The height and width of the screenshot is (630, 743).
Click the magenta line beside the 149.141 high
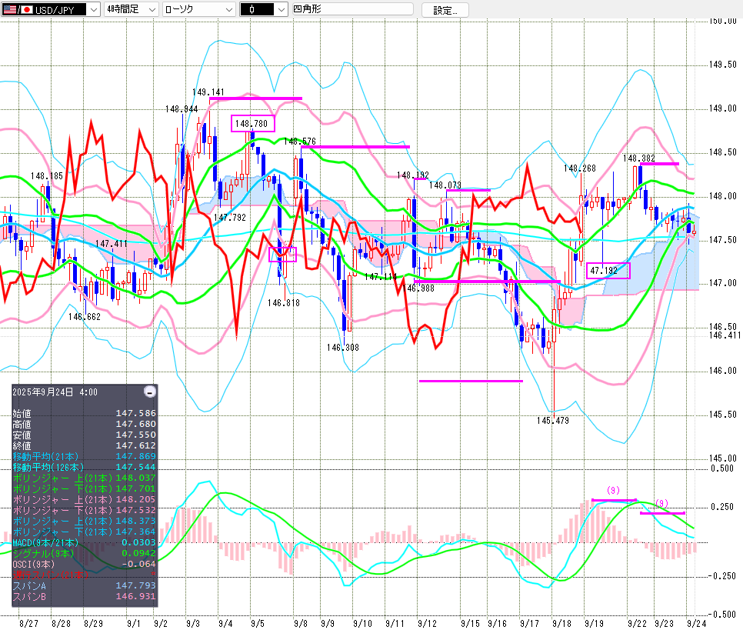[255, 98]
